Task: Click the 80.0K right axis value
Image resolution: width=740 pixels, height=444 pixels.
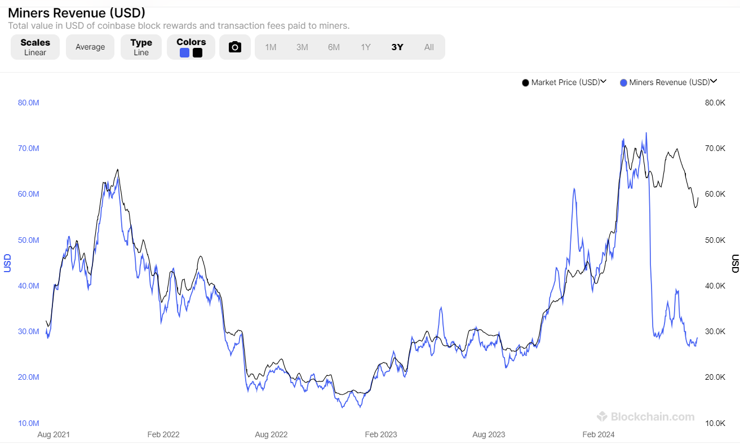Action: pos(715,103)
